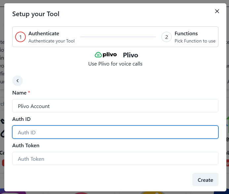Click the step 2 circle indicator
This screenshot has height=194, width=229.
tap(167, 37)
